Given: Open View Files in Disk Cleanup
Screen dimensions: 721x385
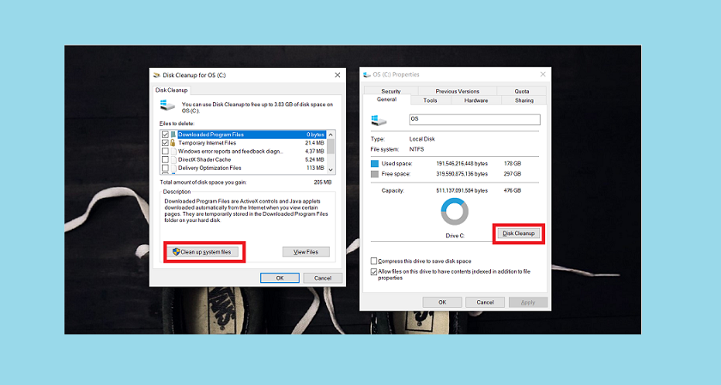Looking at the screenshot, I should tap(306, 252).
